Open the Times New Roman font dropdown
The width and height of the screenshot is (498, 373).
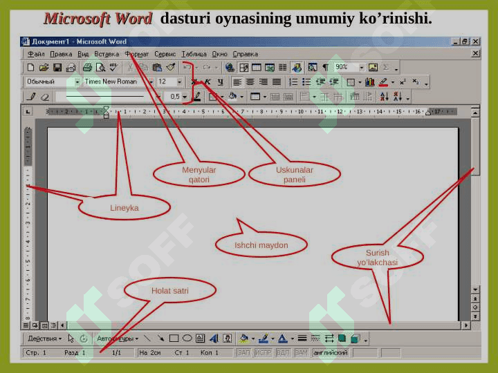[151, 82]
